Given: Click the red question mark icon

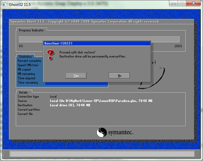Looking at the screenshot, I should pos(50,55).
